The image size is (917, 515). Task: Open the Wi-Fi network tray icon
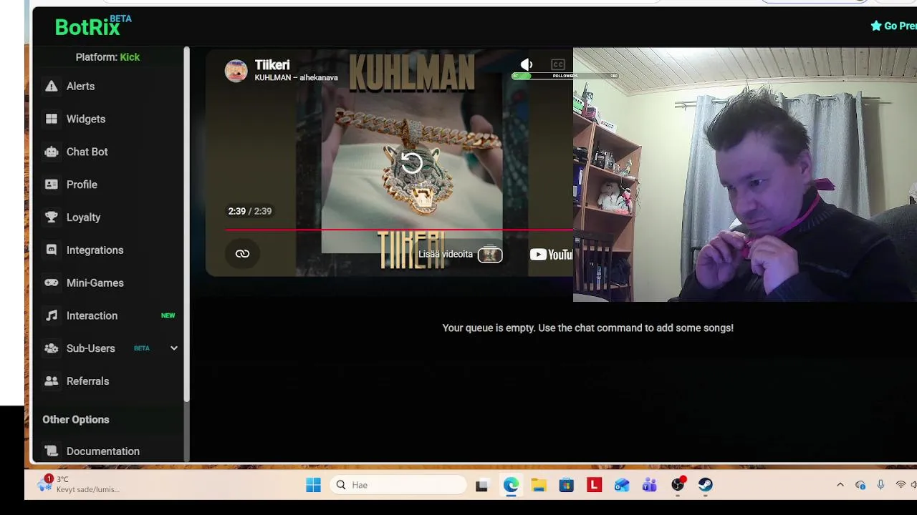tap(901, 485)
